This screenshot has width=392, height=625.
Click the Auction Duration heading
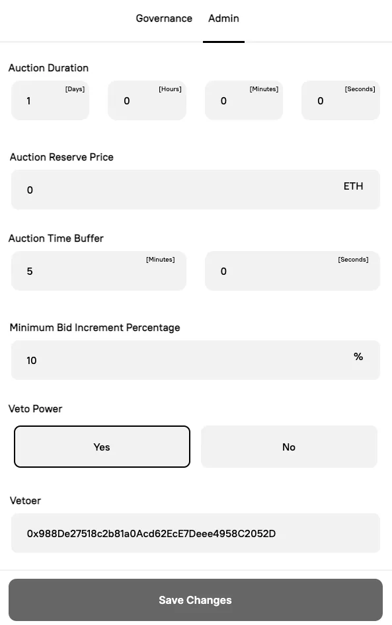click(x=48, y=68)
